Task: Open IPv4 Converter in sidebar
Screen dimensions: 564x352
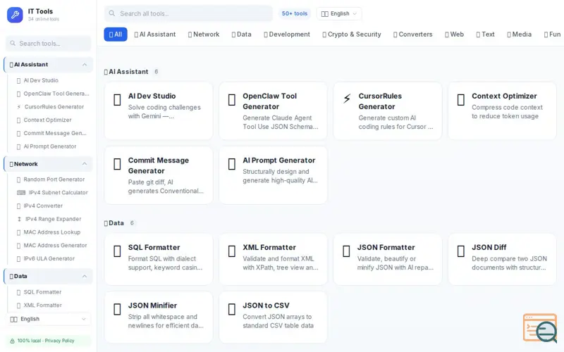Action: [49, 206]
